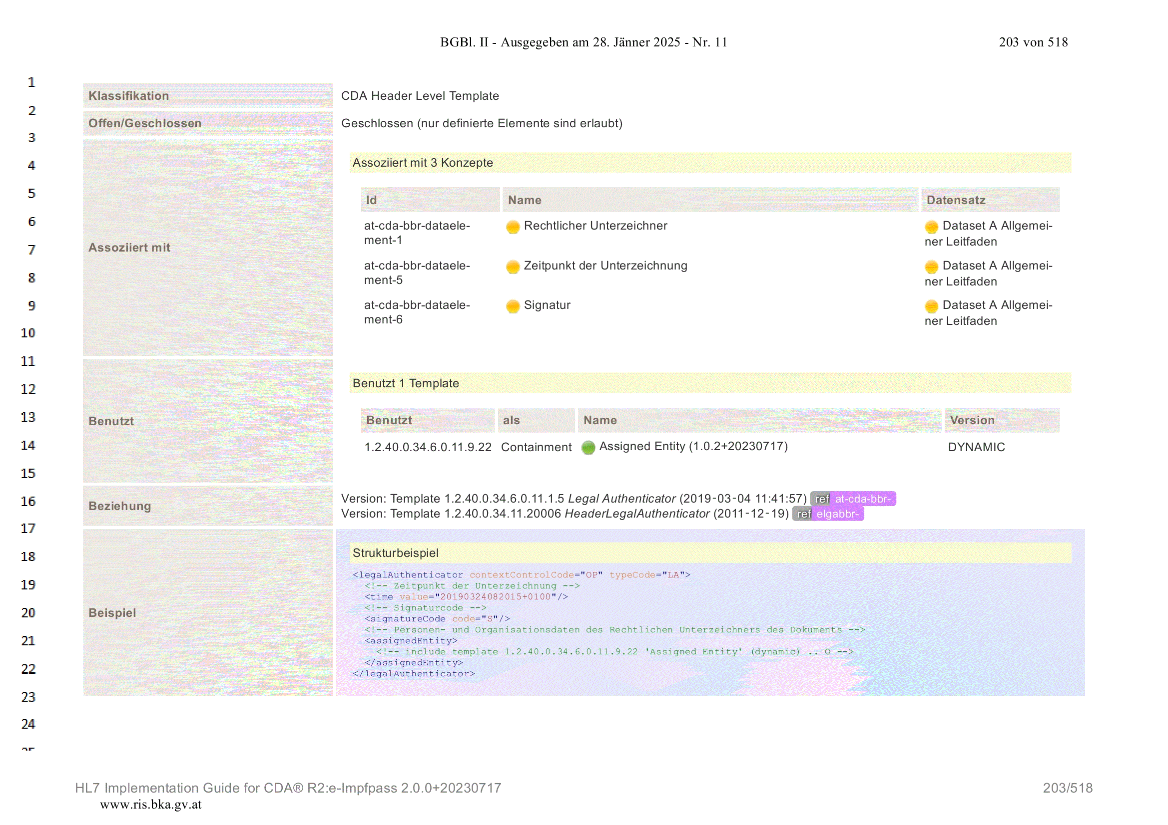Click the HeaderLegalAuthenticator version text

click(565, 514)
